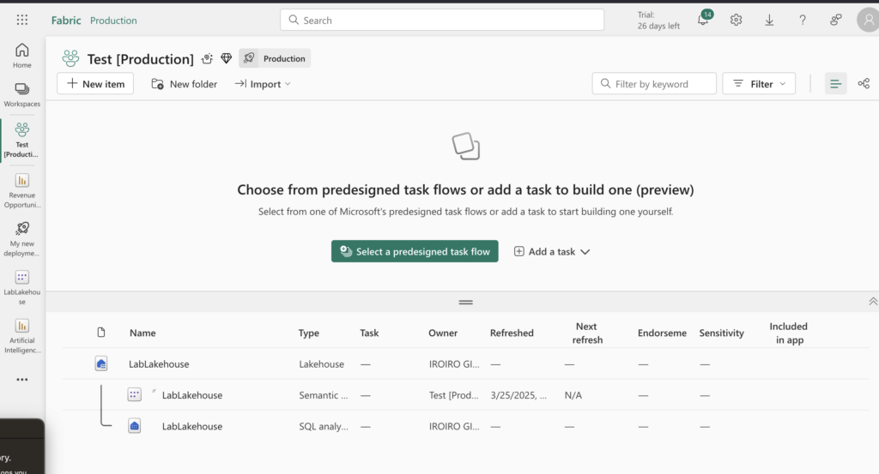Open My new deployment pipeline in sidebar
The height and width of the screenshot is (474, 879).
pyautogui.click(x=21, y=239)
